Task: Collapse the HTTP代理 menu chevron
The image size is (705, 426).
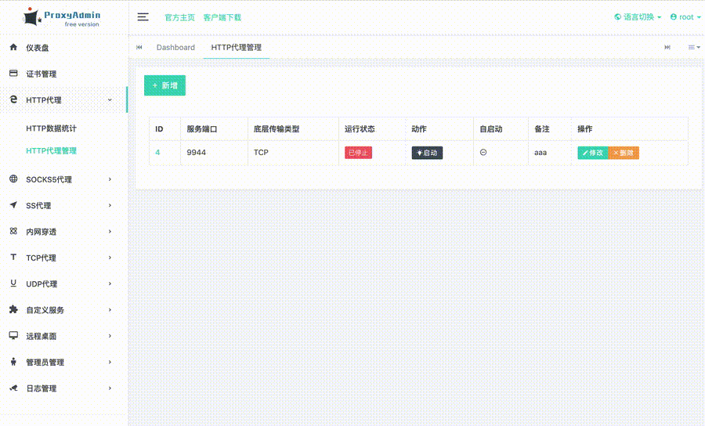Action: [x=110, y=99]
